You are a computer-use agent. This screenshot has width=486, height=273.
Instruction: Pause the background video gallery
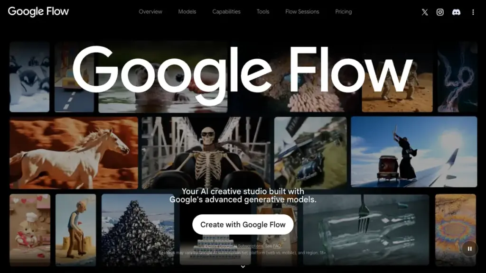tap(469, 248)
